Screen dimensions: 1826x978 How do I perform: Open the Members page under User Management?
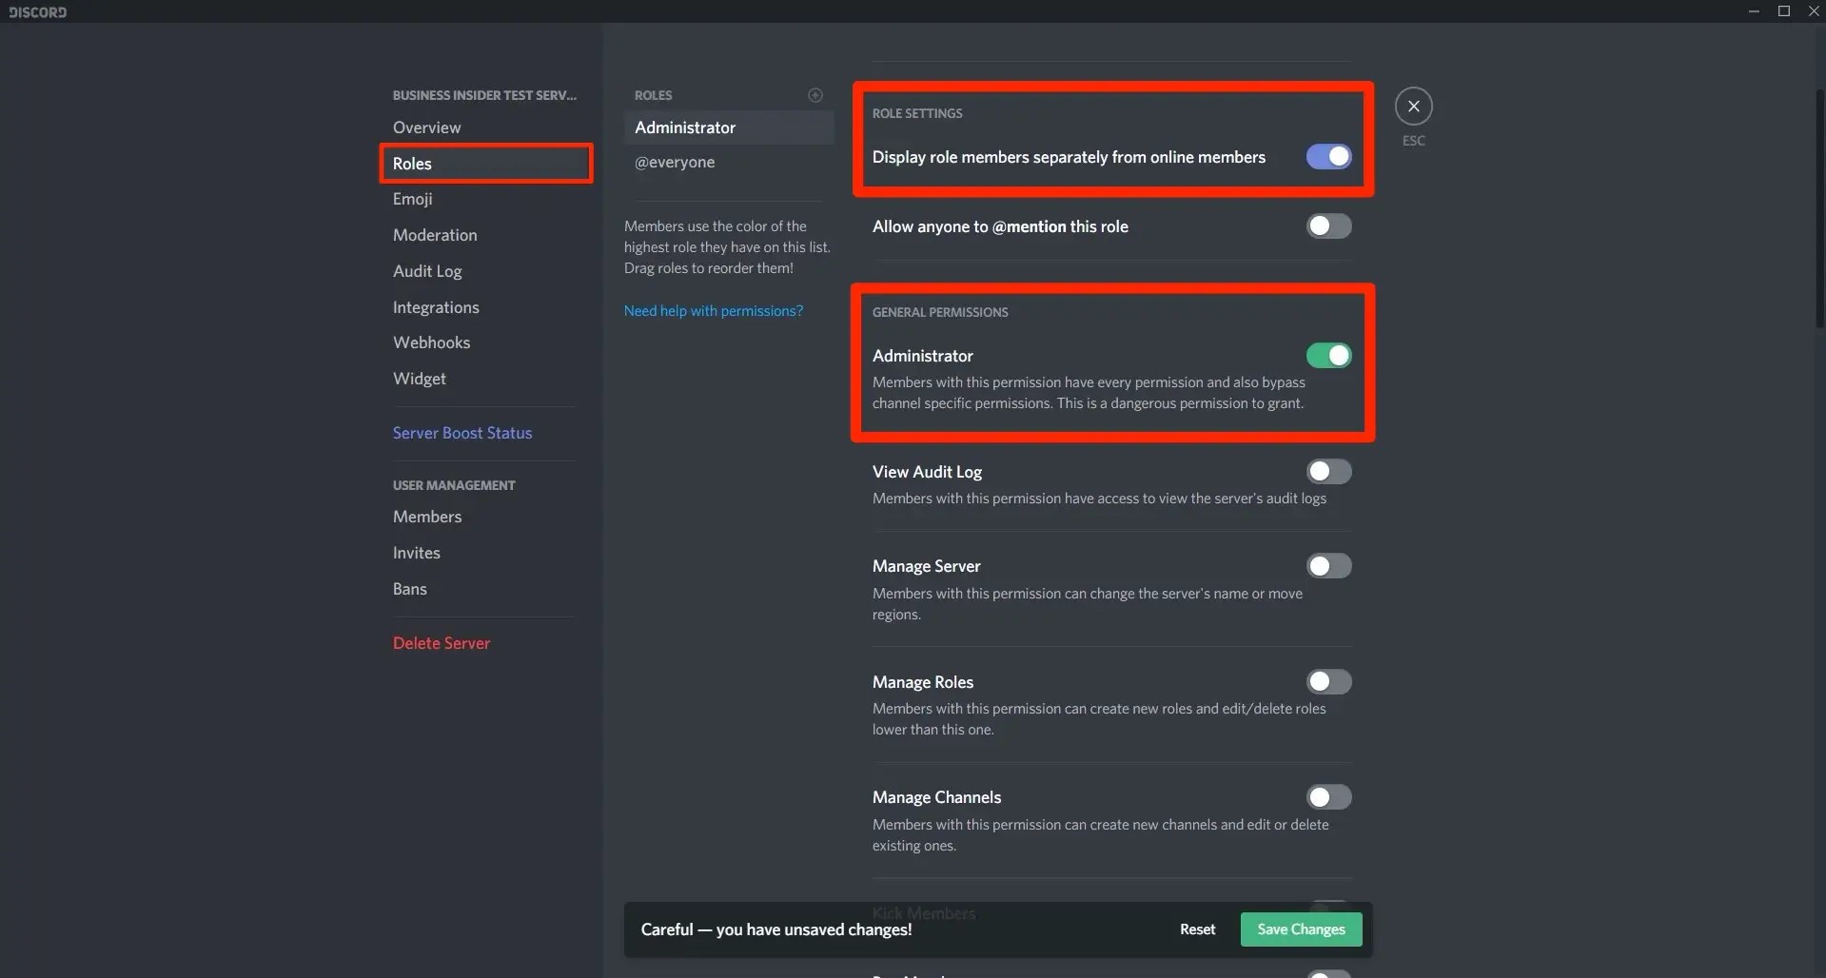[x=426, y=516]
